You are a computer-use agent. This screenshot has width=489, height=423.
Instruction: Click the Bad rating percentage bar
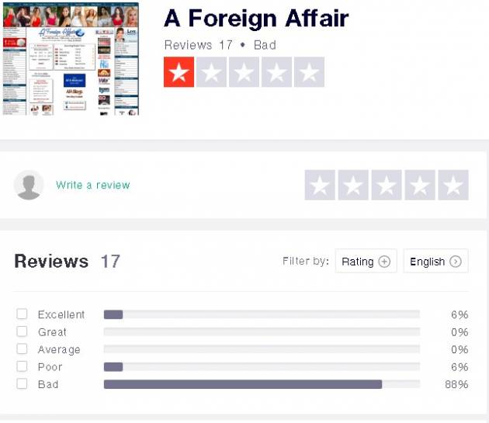point(262,384)
